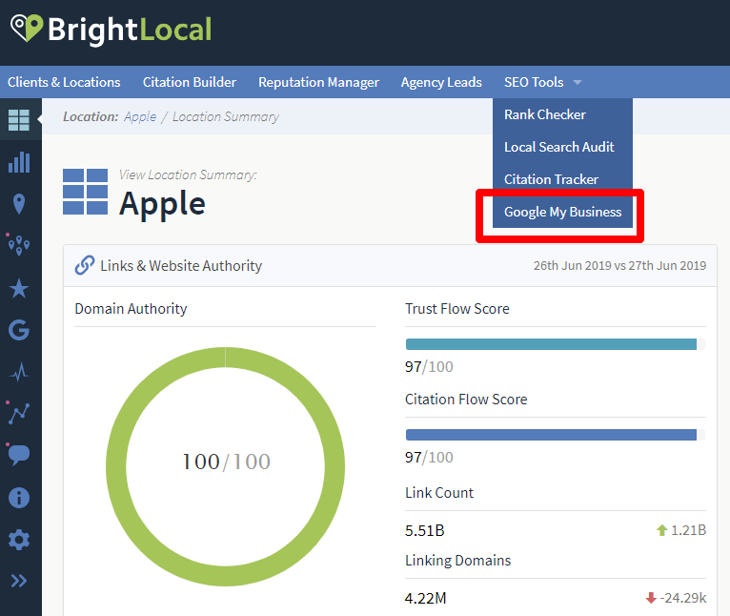The height and width of the screenshot is (616, 730).
Task: Collapse the SEO Tools dropdown arrow
Action: [x=578, y=82]
